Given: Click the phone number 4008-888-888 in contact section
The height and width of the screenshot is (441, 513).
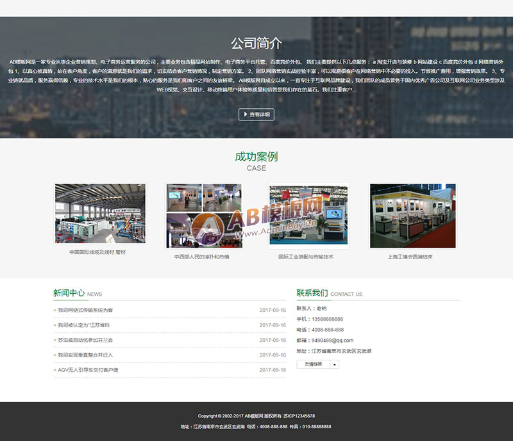Looking at the screenshot, I should click(x=328, y=330).
